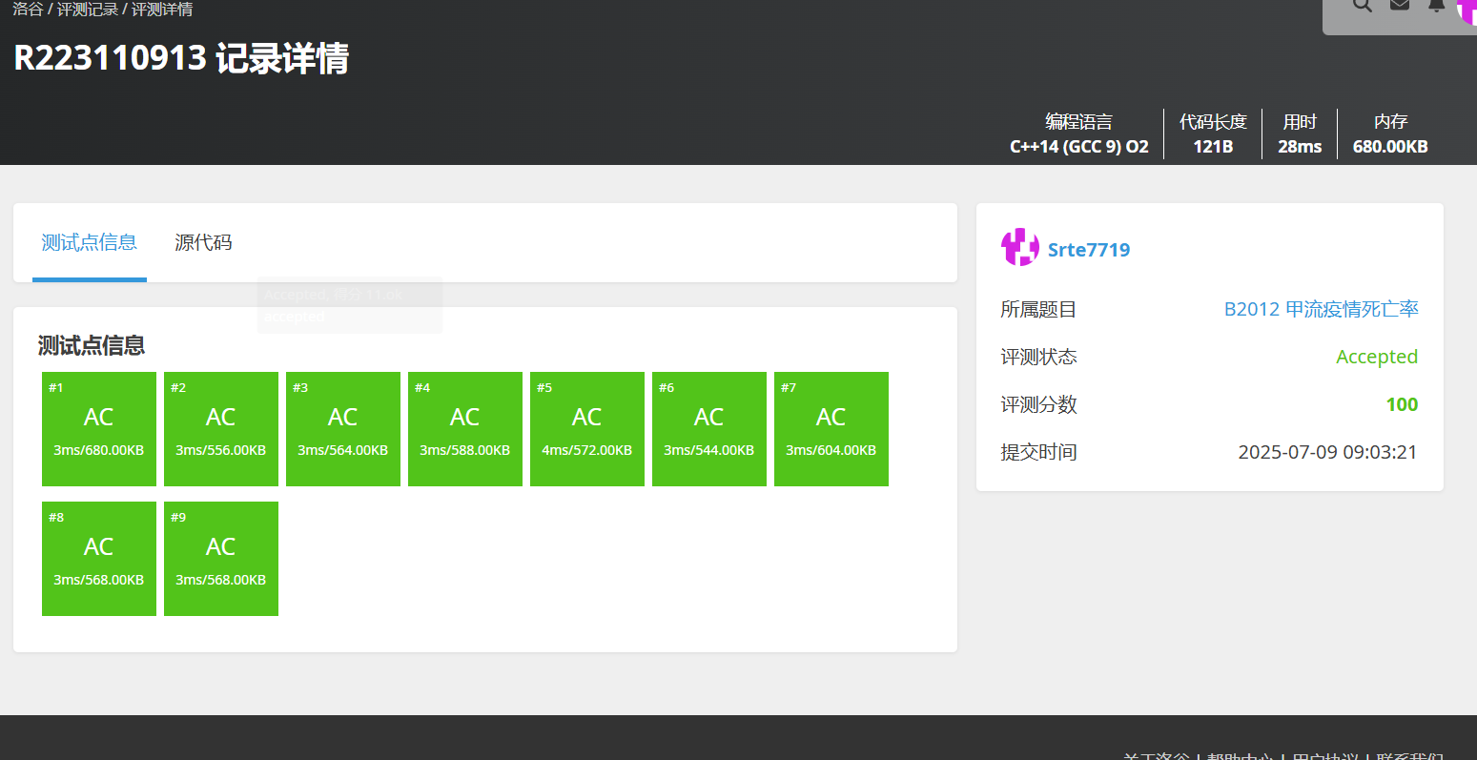
Task: Click the 内存 header label
Action: click(1390, 121)
